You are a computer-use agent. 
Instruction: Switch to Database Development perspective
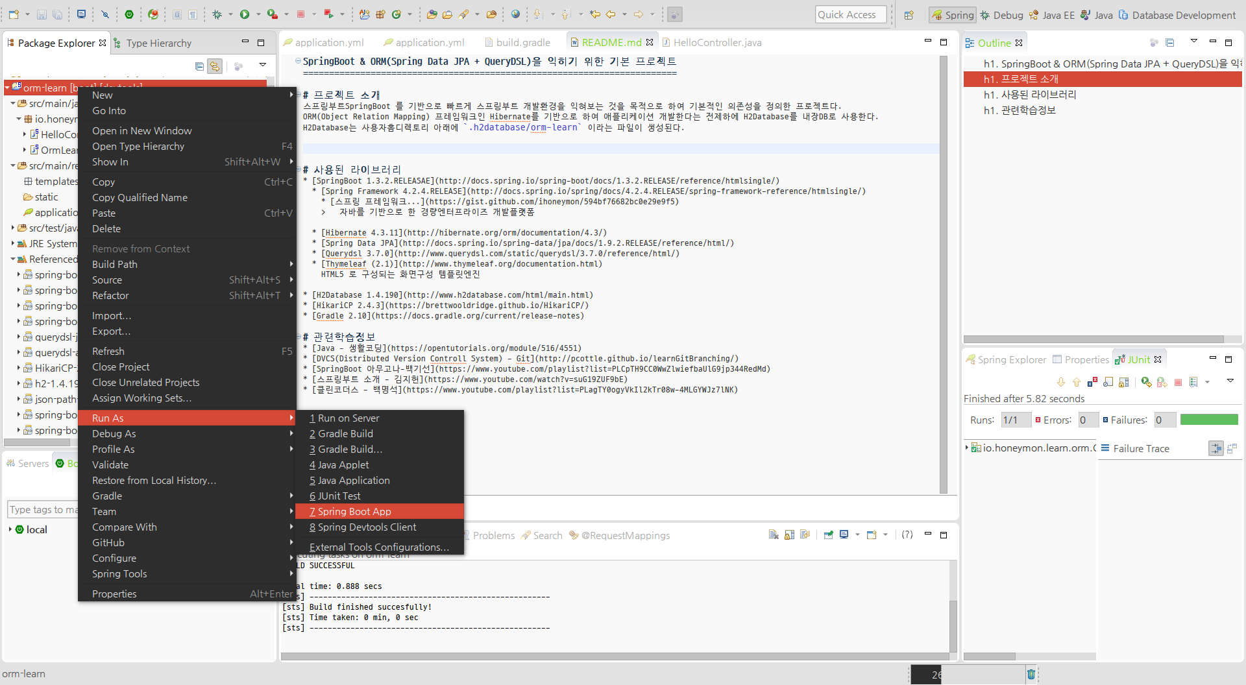point(1177,15)
